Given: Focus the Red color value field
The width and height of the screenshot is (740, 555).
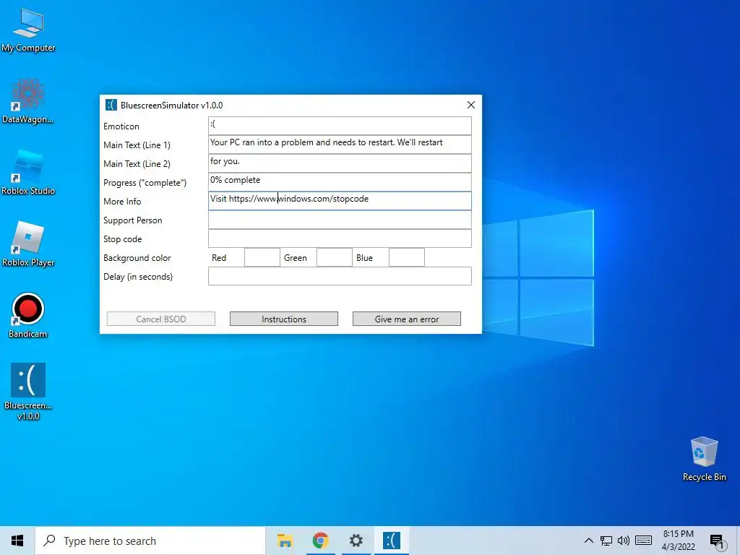Looking at the screenshot, I should (262, 257).
